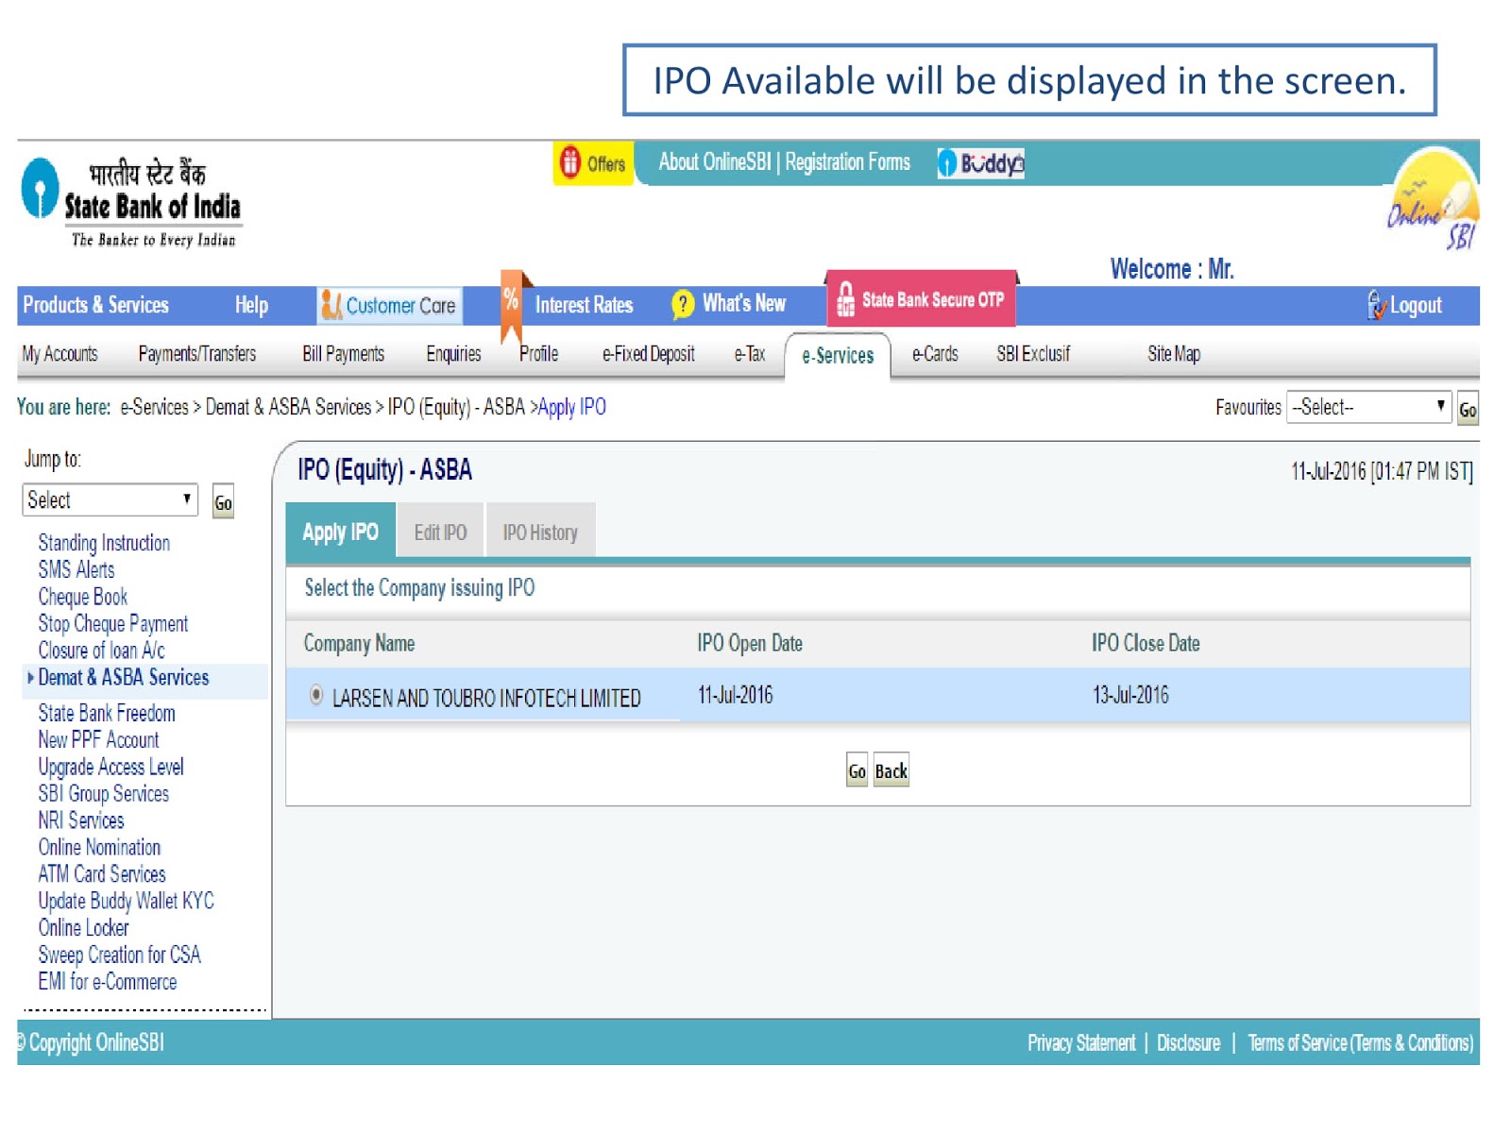Open Products & Services

(x=95, y=305)
